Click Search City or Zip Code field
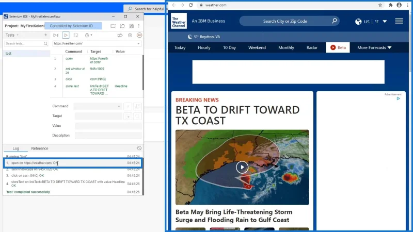This screenshot has height=232, width=413. 285,21
